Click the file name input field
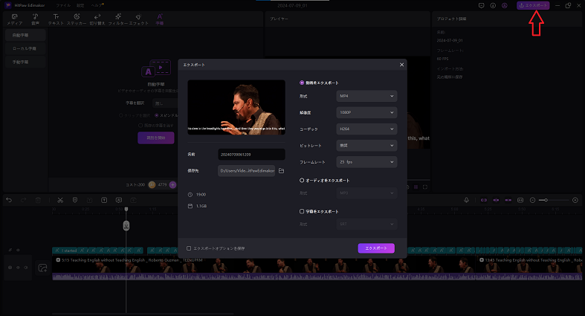Image resolution: width=585 pixels, height=316 pixels. (251, 155)
